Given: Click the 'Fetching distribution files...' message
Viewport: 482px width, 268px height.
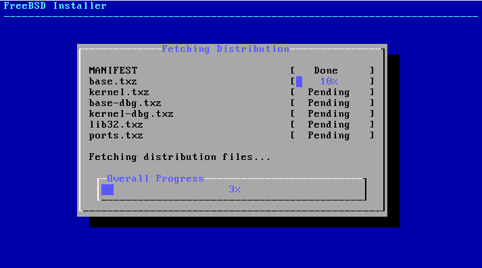Looking at the screenshot, I should (x=180, y=157).
